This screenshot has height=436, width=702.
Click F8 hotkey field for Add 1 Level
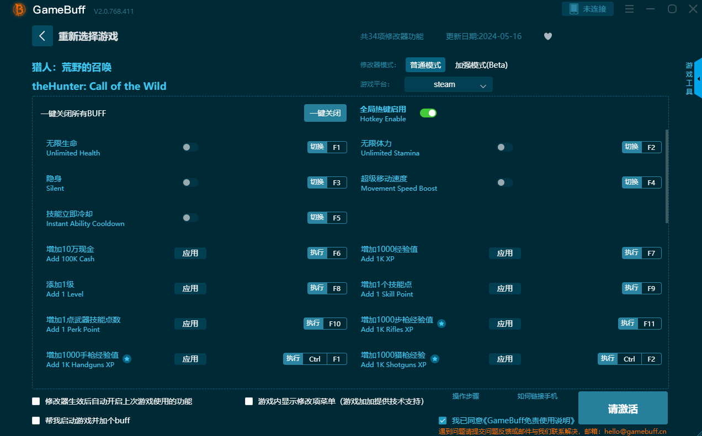click(337, 288)
